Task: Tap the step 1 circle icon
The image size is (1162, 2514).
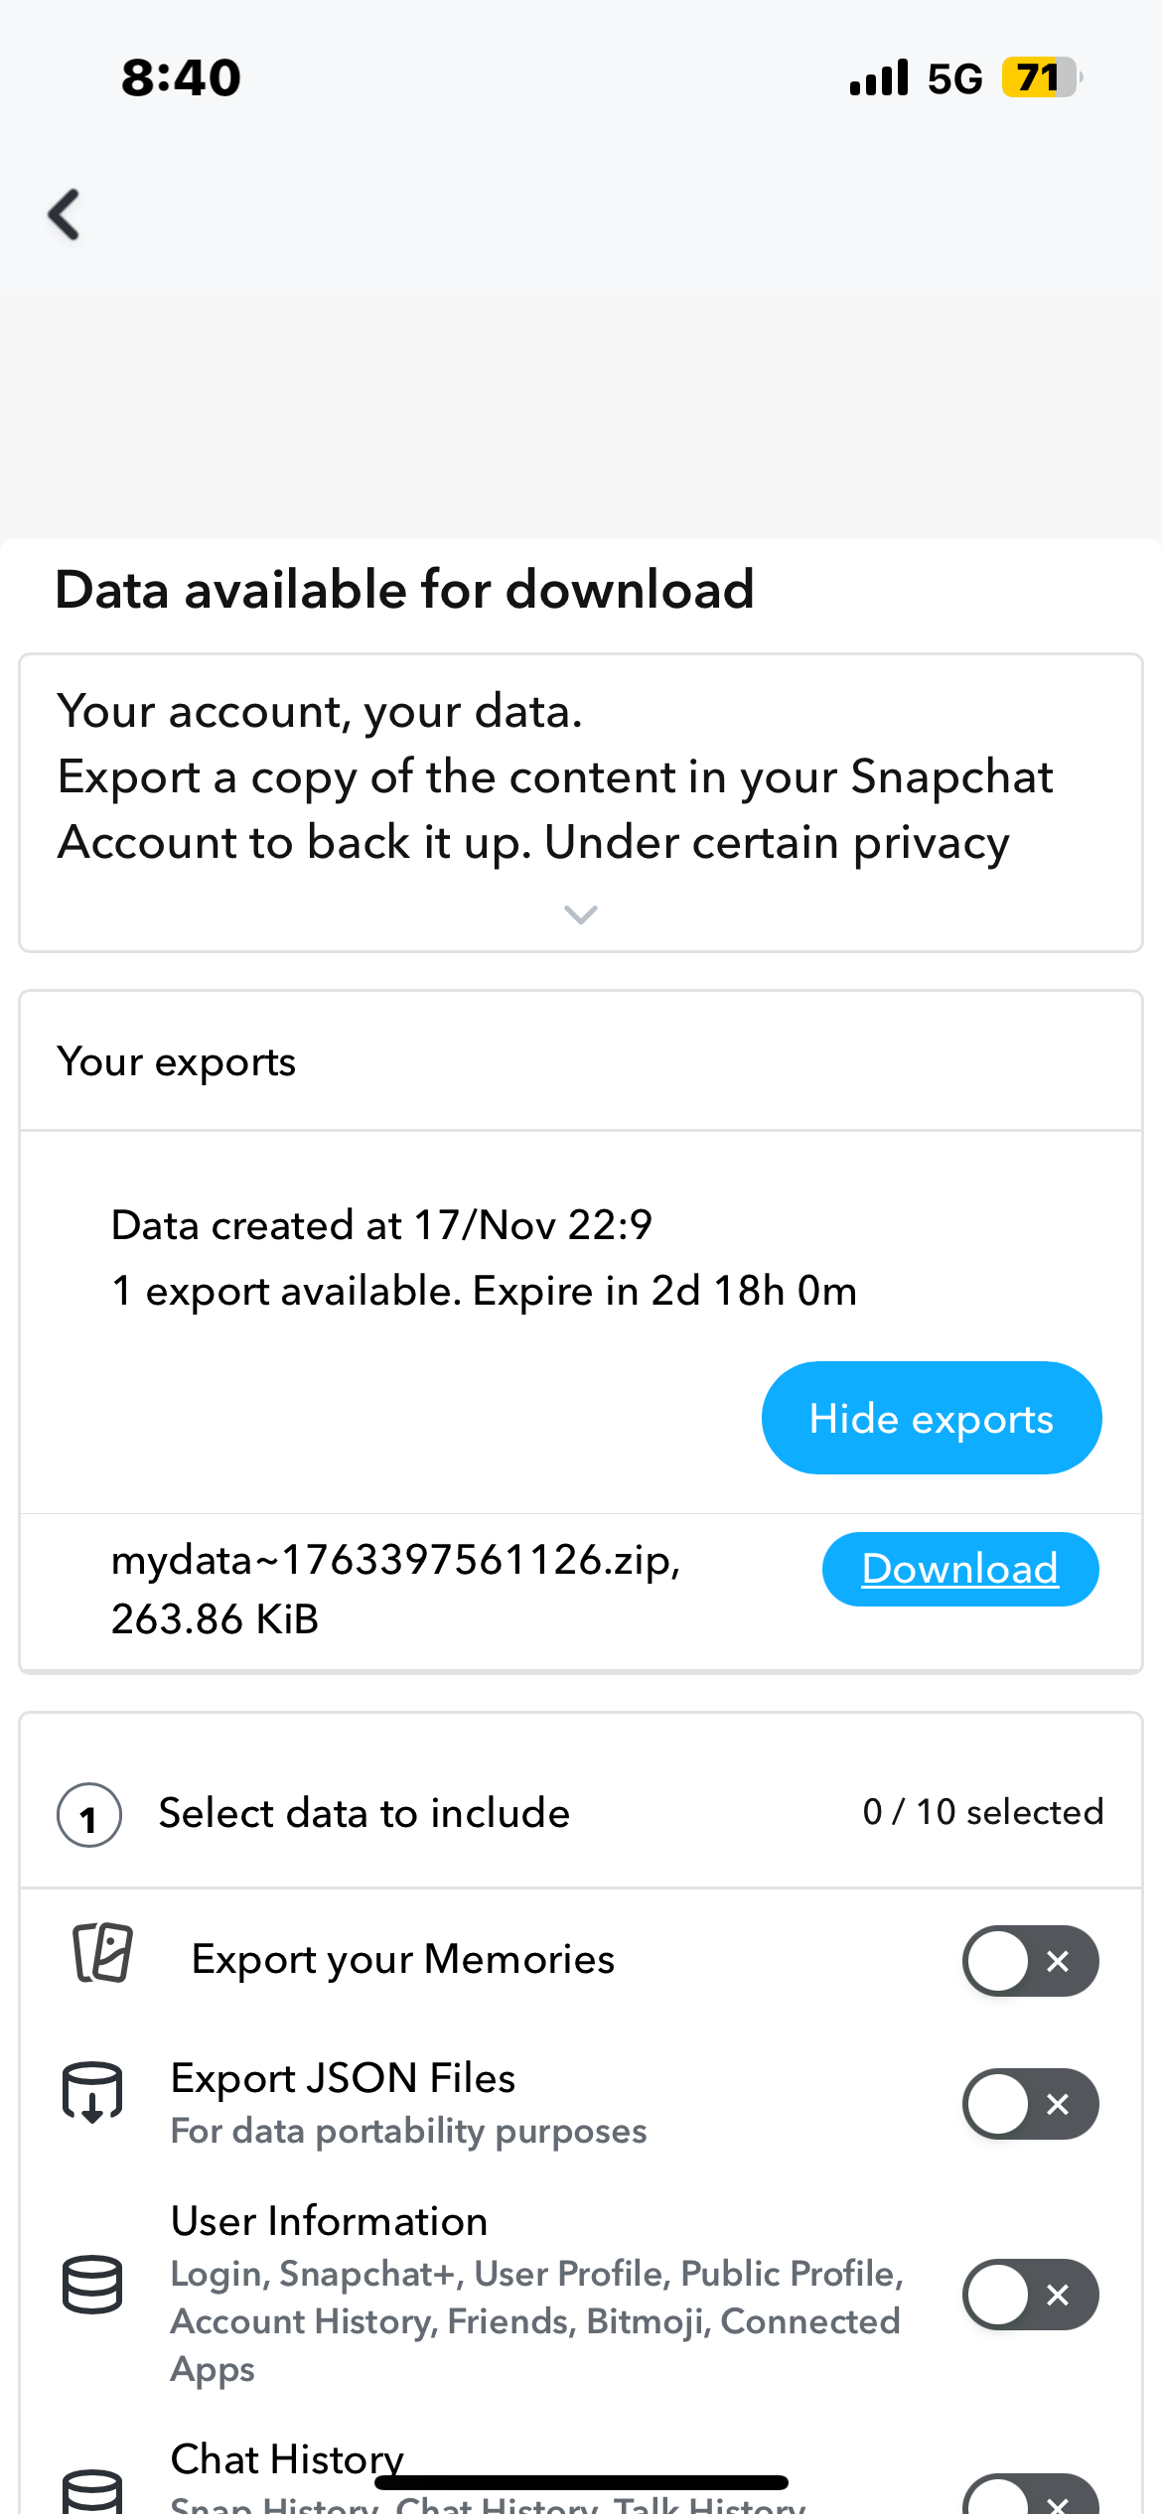Action: tap(89, 1815)
